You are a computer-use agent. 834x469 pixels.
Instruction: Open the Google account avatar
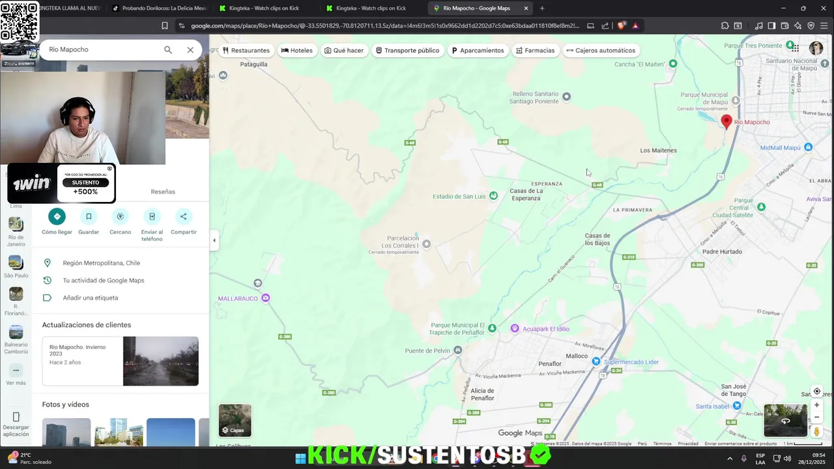[816, 48]
